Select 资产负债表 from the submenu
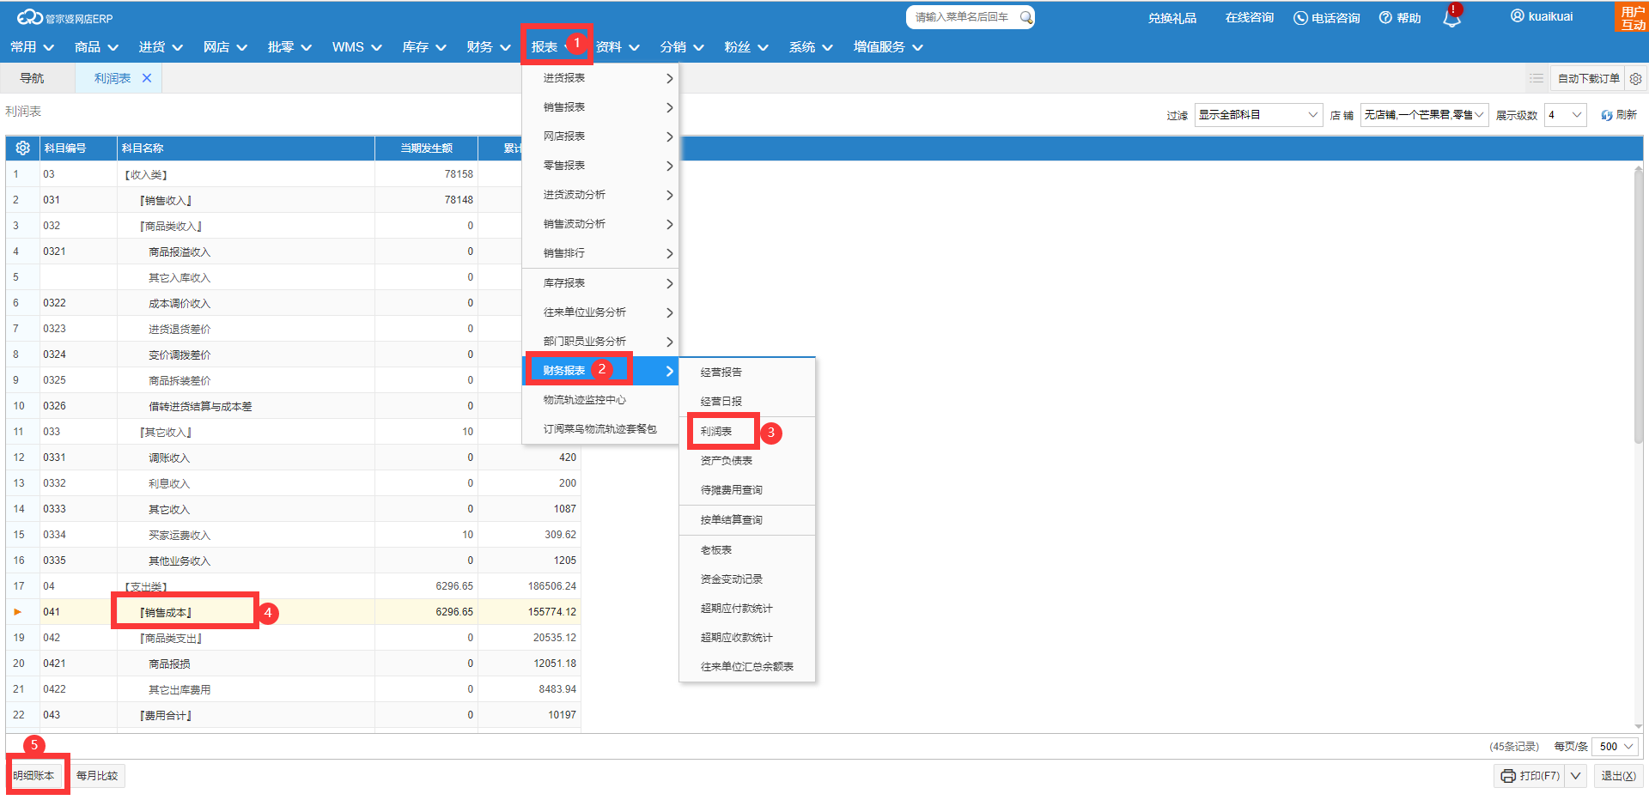The image size is (1649, 800). click(x=726, y=461)
